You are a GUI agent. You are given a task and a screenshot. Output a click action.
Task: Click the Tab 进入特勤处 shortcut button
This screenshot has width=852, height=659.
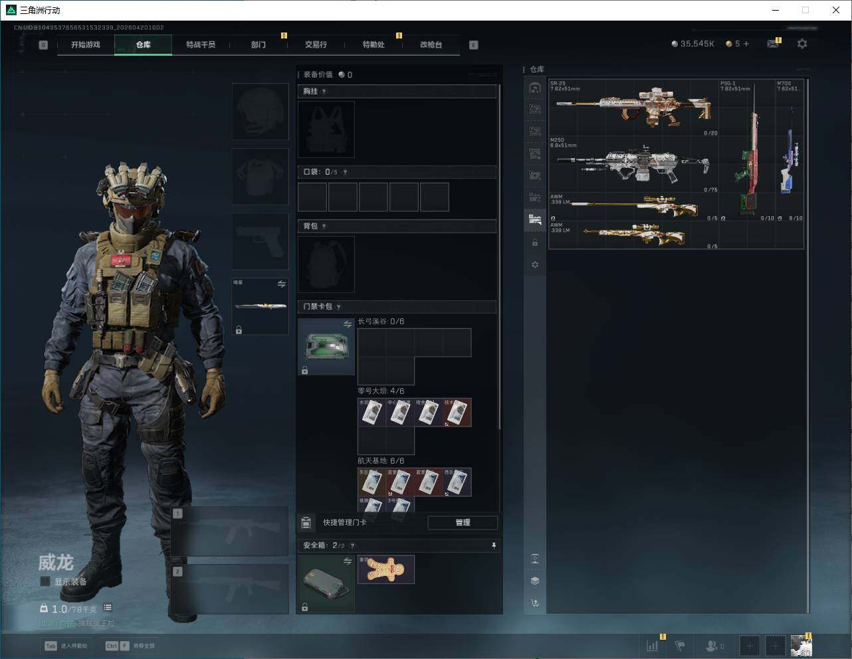point(66,646)
